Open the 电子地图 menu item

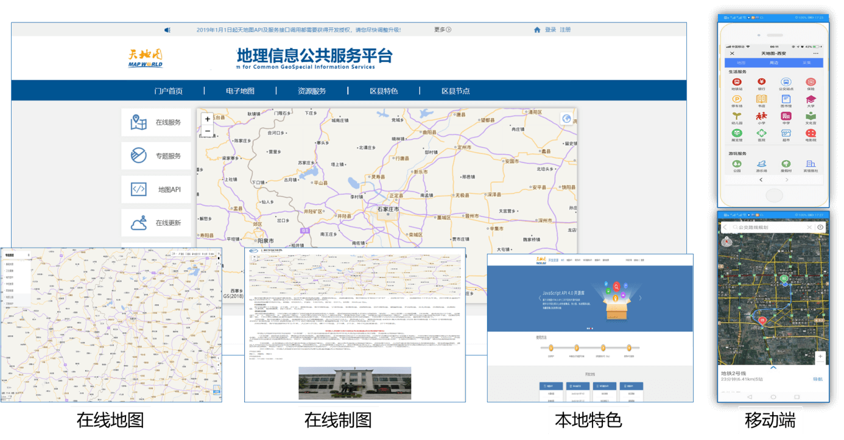pyautogui.click(x=240, y=91)
